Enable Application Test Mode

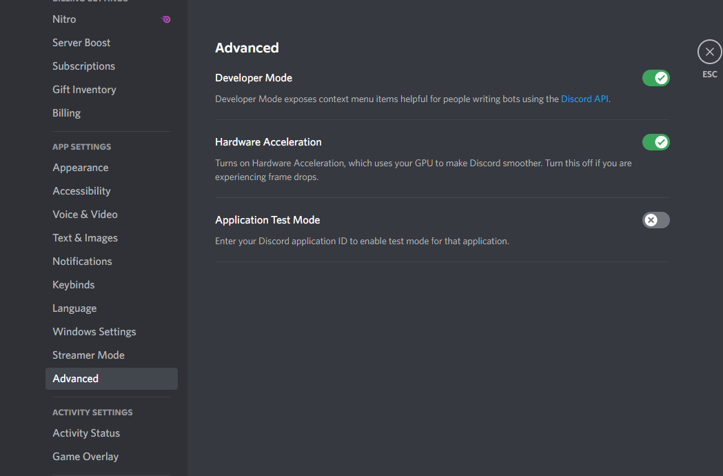(x=655, y=219)
